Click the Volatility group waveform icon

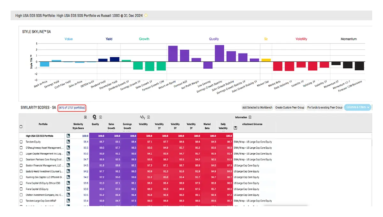142,117
